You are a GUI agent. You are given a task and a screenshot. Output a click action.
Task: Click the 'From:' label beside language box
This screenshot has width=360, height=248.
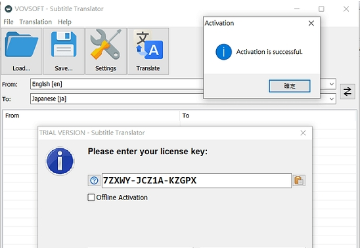pyautogui.click(x=10, y=85)
